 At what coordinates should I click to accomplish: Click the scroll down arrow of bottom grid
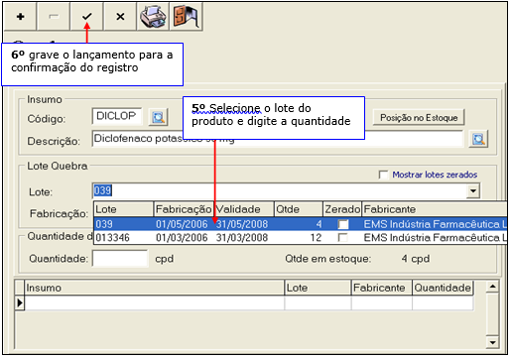[x=492, y=342]
